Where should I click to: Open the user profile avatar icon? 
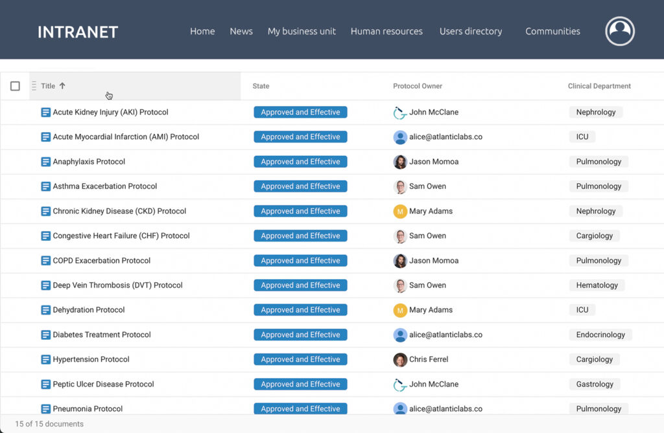point(619,31)
